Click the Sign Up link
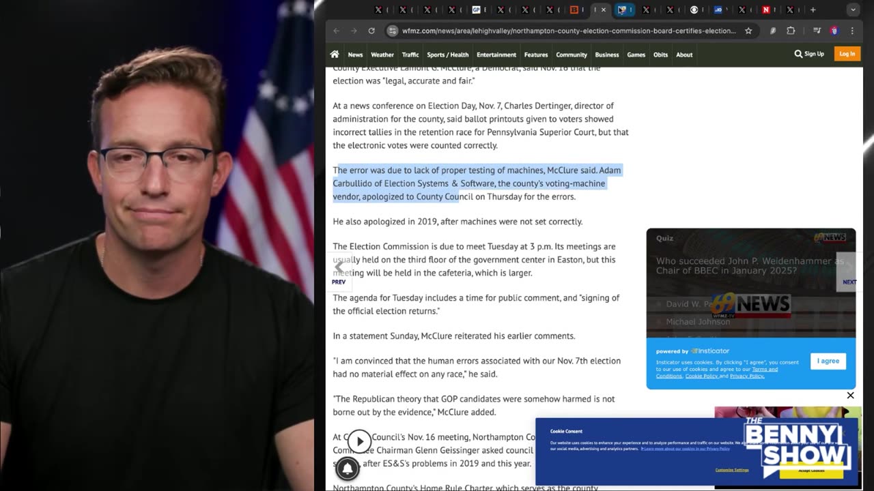 point(814,54)
